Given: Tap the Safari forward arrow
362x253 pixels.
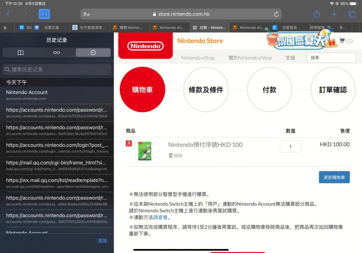Looking at the screenshot, I should (25, 14).
